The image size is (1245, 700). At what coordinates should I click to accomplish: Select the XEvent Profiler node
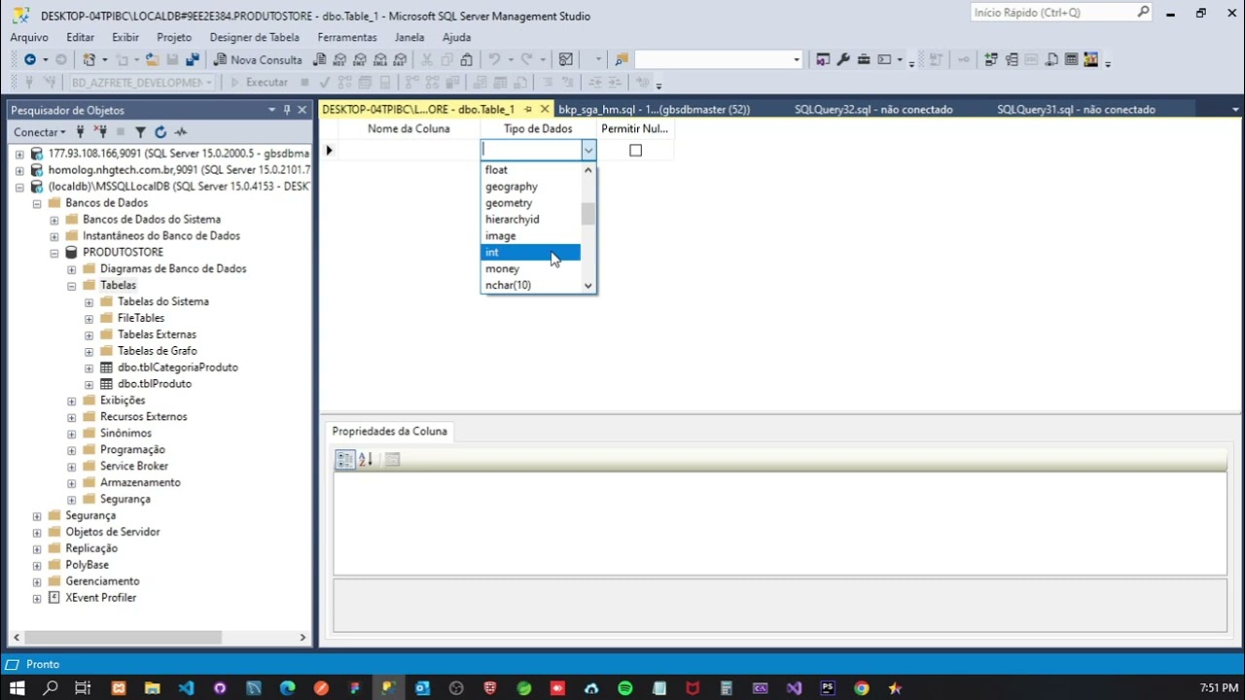click(x=100, y=598)
